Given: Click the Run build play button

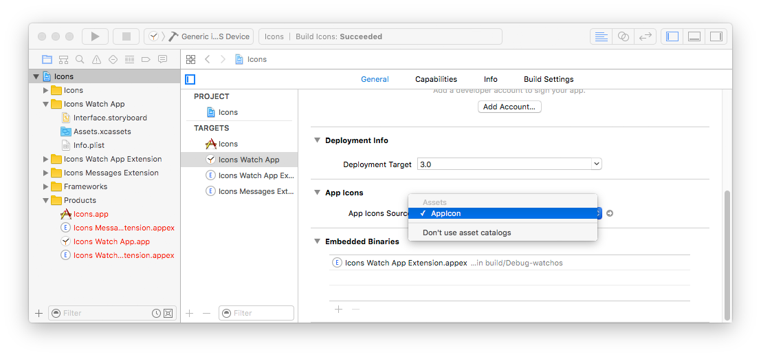Looking at the screenshot, I should point(95,36).
